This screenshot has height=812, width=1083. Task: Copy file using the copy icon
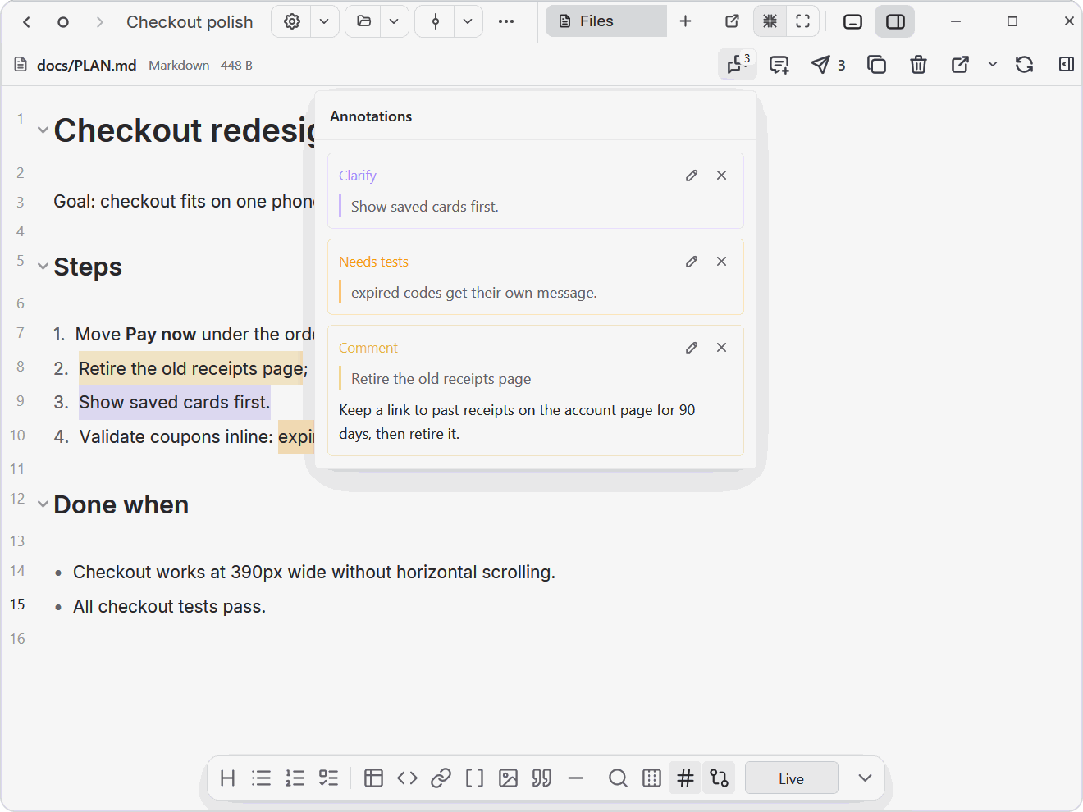[876, 65]
